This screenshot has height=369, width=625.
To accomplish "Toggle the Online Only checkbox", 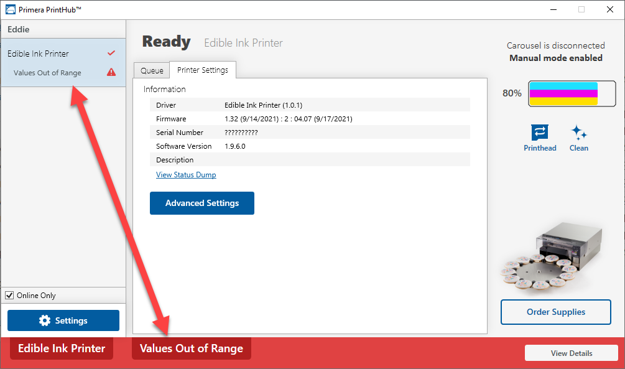I will (x=9, y=295).
